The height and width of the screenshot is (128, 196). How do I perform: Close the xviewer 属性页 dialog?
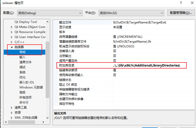pos(192,3)
